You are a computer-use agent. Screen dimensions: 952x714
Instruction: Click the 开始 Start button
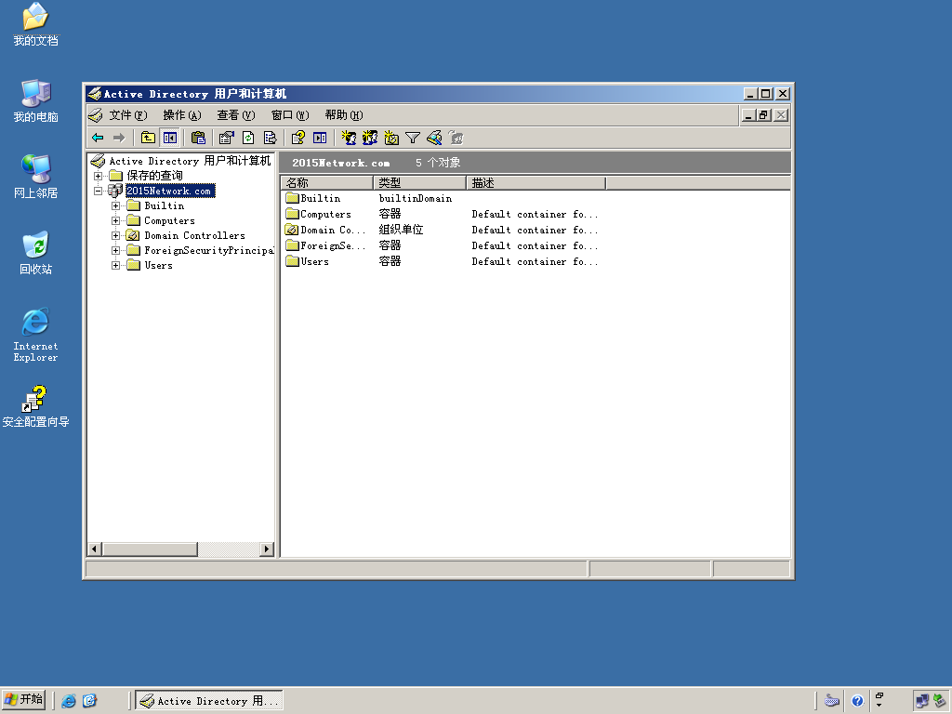[24, 700]
